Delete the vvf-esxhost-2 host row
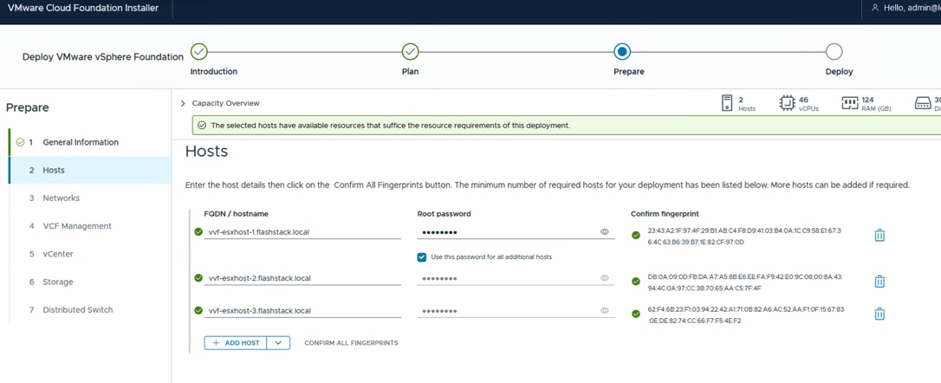Viewport: 941px width, 383px height. click(x=879, y=281)
